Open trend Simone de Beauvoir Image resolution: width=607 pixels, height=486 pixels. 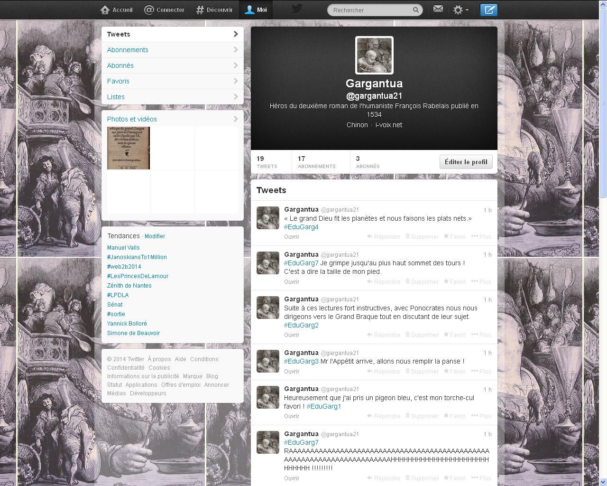point(133,333)
